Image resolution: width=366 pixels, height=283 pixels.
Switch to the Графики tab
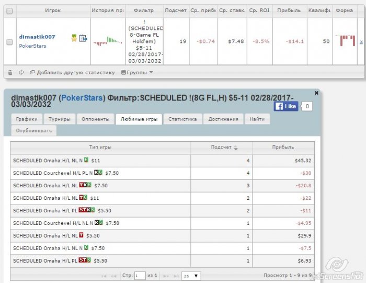(x=27, y=119)
